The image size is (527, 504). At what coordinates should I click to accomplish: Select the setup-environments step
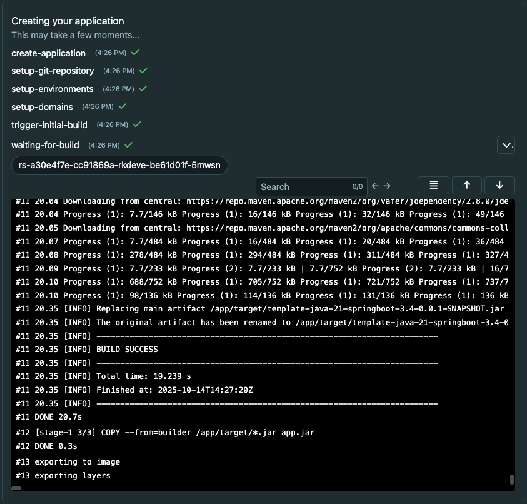[x=53, y=89]
